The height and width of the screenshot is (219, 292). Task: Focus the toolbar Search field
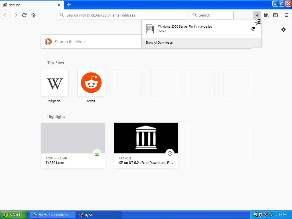(212, 15)
